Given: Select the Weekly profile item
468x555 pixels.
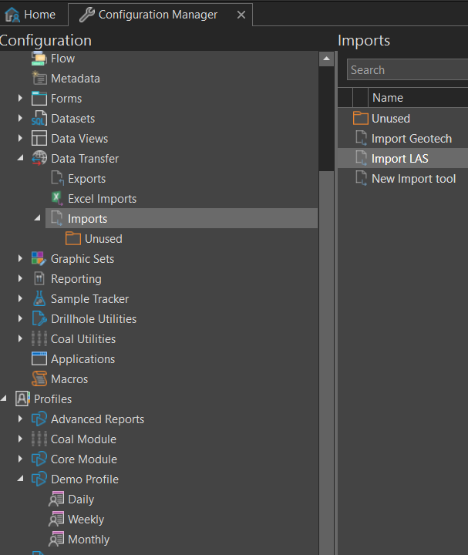Looking at the screenshot, I should pyautogui.click(x=85, y=520).
